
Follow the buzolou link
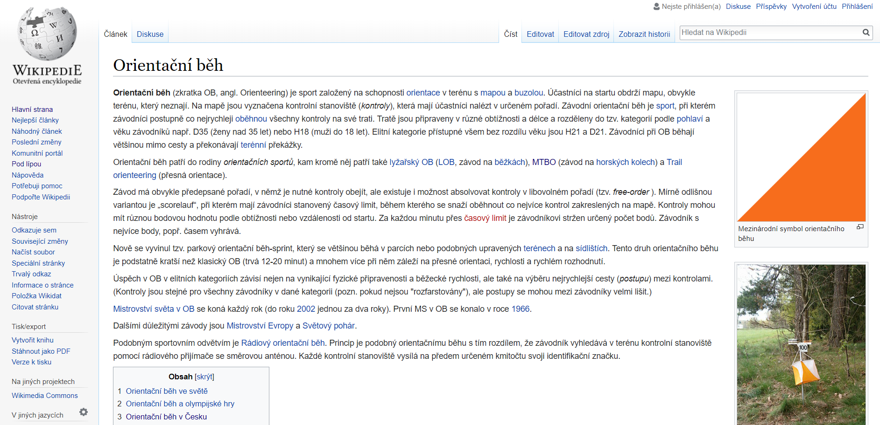(x=528, y=93)
